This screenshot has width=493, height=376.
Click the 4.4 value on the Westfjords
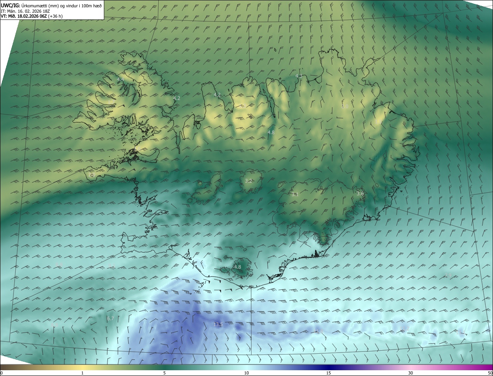click(x=120, y=79)
